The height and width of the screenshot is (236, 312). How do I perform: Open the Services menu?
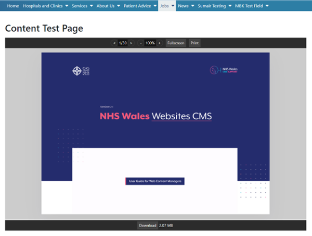pos(80,6)
